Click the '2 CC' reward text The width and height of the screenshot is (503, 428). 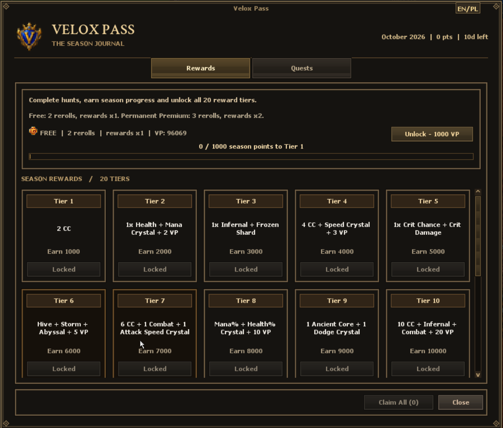[x=64, y=229]
